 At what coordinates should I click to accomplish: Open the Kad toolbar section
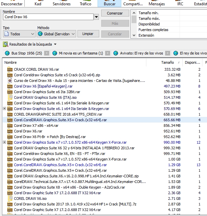click(x=38, y=3)
